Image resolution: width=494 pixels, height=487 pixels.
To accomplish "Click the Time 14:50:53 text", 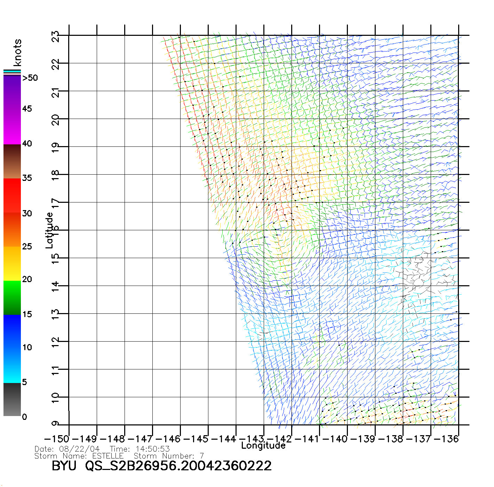I will click(x=140, y=449).
